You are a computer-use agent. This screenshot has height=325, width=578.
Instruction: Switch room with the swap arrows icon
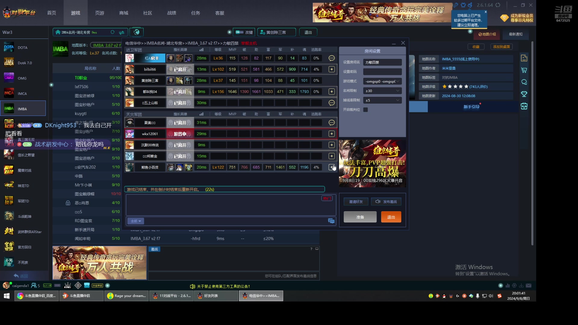[122, 32]
